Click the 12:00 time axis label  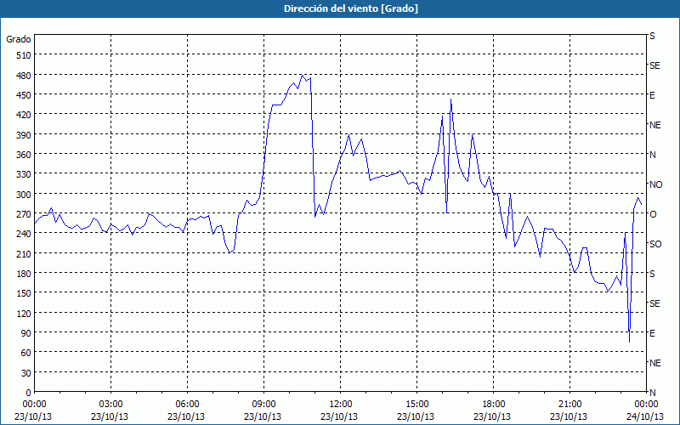[x=341, y=405]
